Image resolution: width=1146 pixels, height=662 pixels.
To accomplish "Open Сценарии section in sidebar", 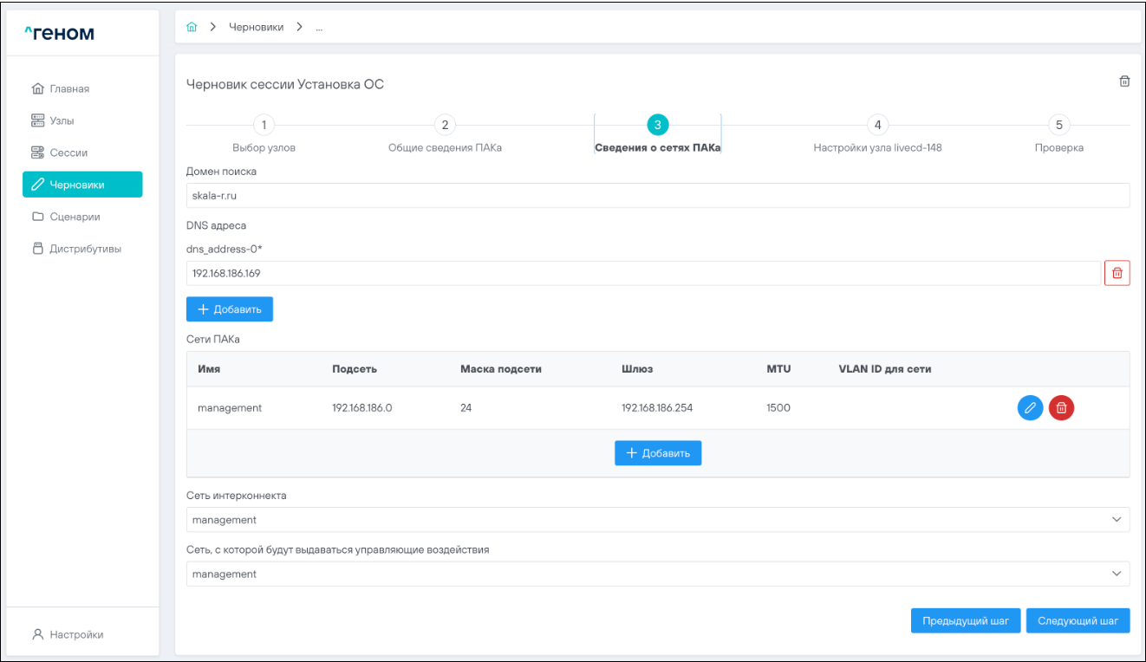I will [75, 217].
